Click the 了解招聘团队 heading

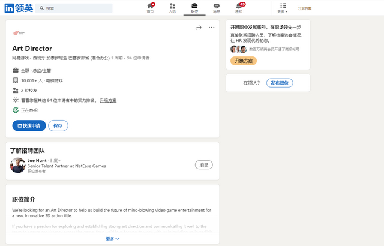click(27, 151)
